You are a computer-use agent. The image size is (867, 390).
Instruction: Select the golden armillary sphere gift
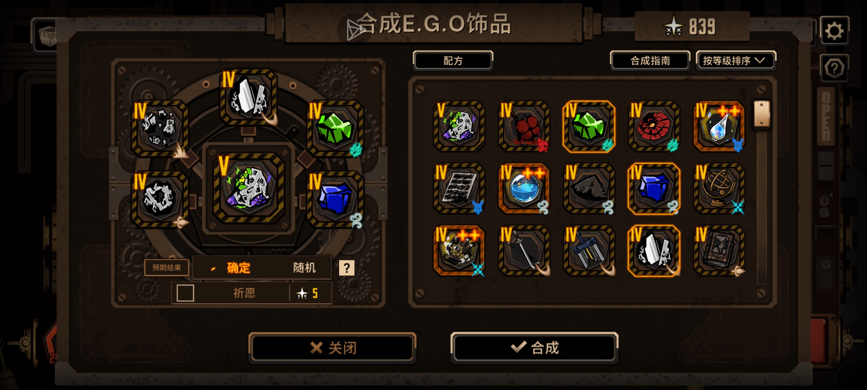point(719,188)
